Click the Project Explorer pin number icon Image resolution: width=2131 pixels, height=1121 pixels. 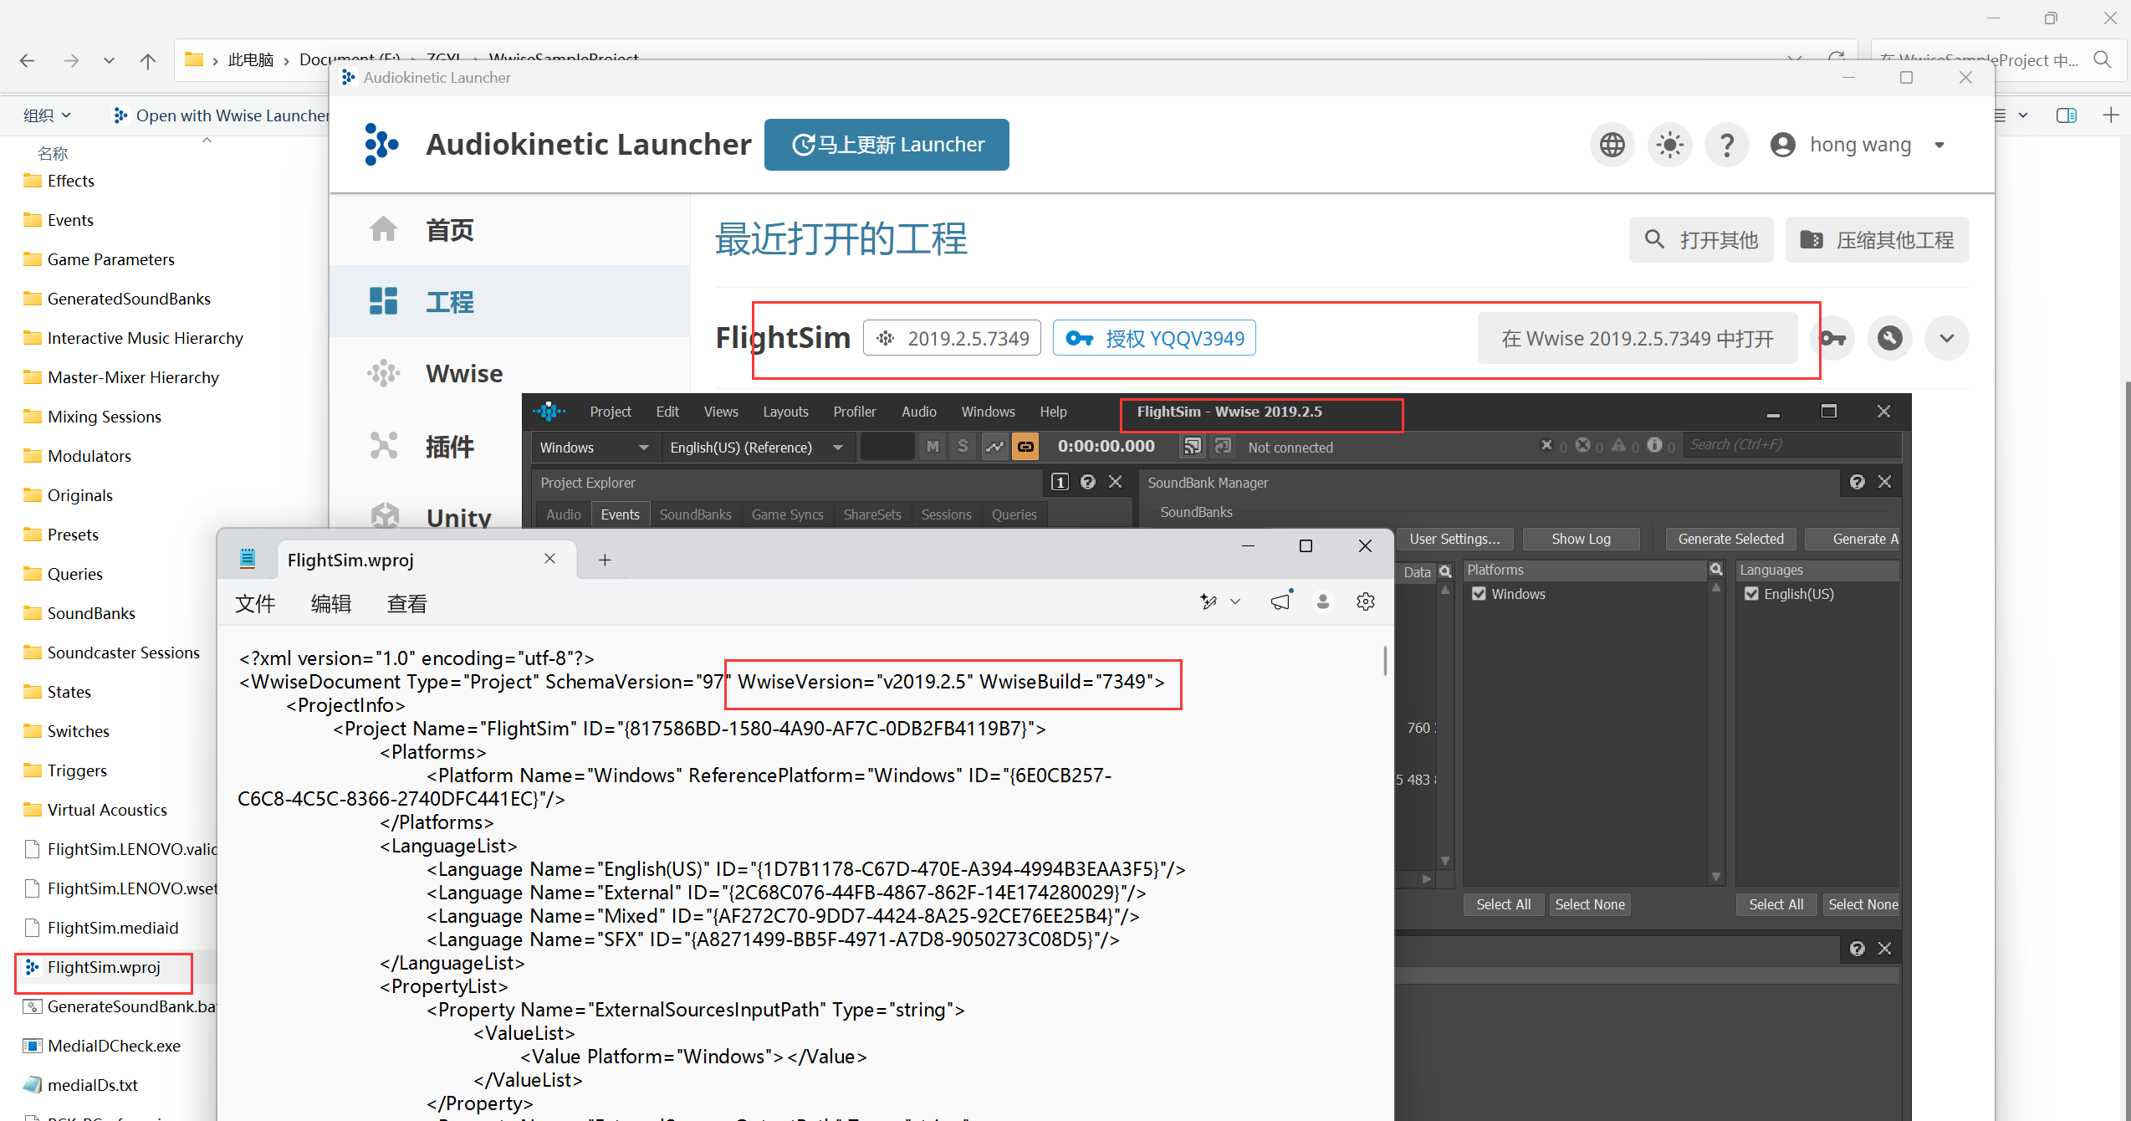1060,482
